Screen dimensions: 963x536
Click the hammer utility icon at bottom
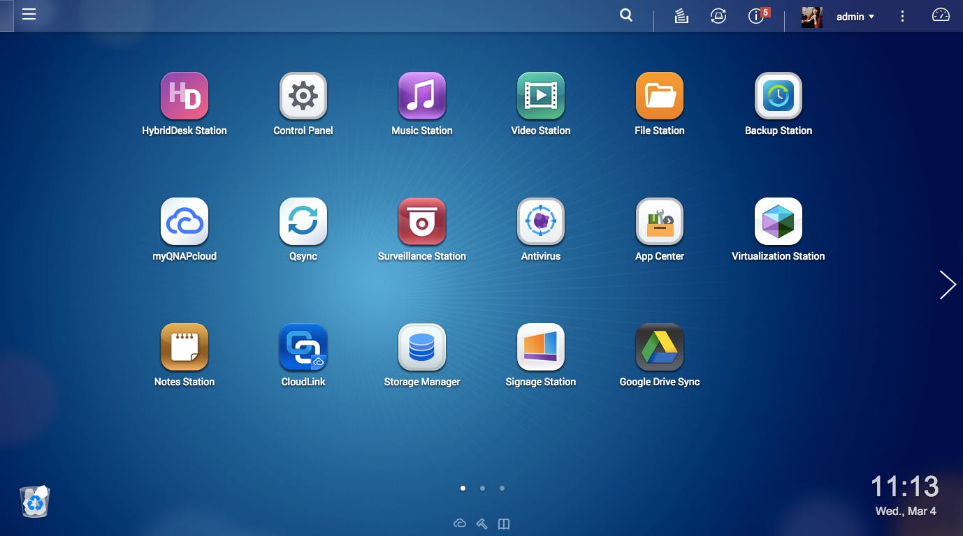[482, 523]
